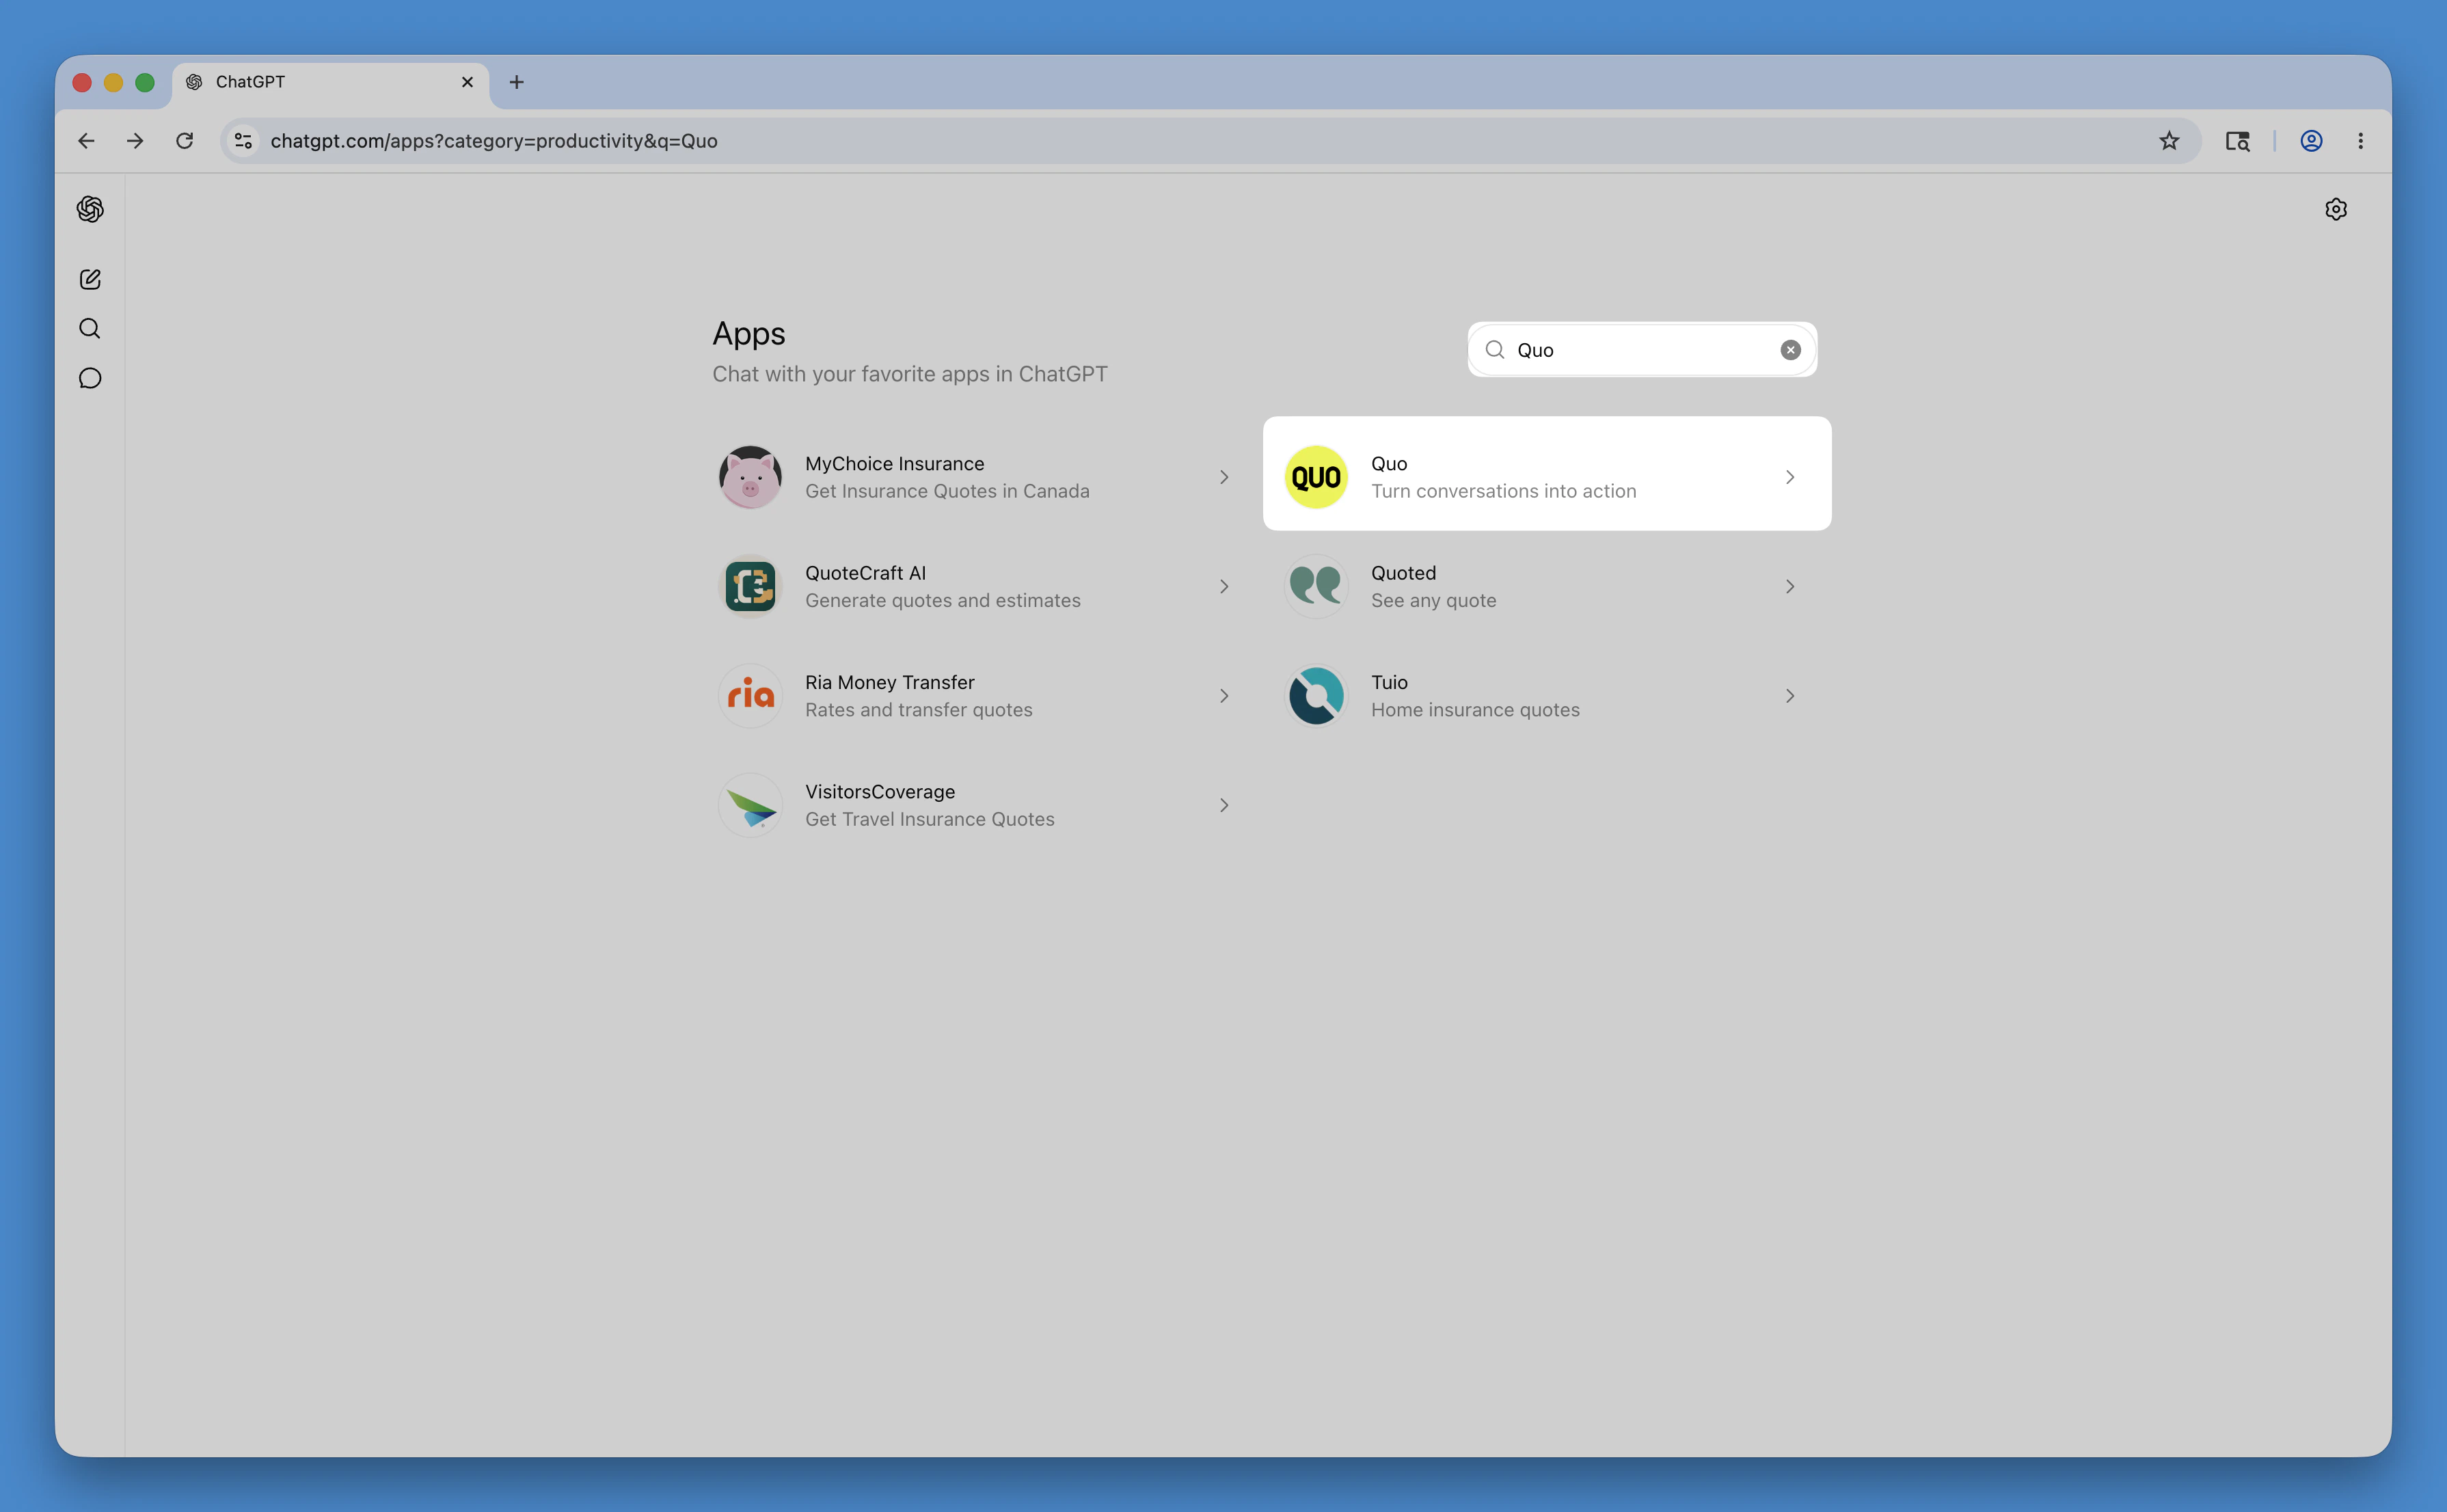The width and height of the screenshot is (2447, 1512).
Task: Select the Quoted quotation-mark logo
Action: click(1316, 586)
